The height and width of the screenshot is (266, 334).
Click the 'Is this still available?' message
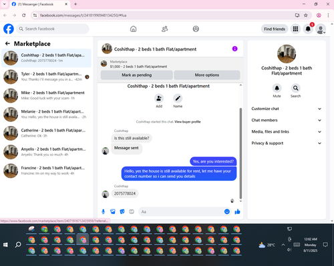point(132,138)
